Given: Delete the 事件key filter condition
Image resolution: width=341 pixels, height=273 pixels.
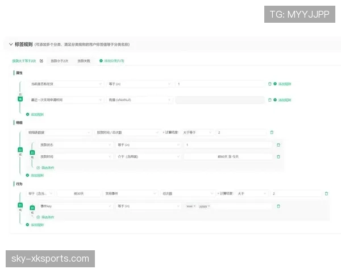Looking at the screenshot, I should (x=278, y=206).
